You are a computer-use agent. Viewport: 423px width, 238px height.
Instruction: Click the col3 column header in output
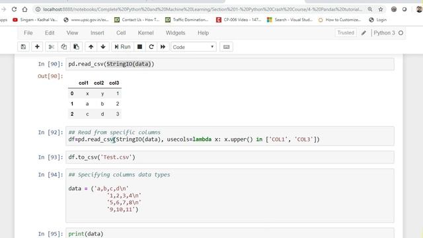click(x=114, y=83)
